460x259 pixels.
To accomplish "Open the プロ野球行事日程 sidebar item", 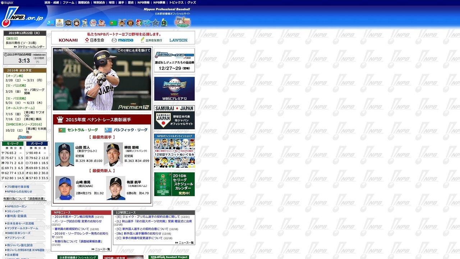I will click(18, 187).
